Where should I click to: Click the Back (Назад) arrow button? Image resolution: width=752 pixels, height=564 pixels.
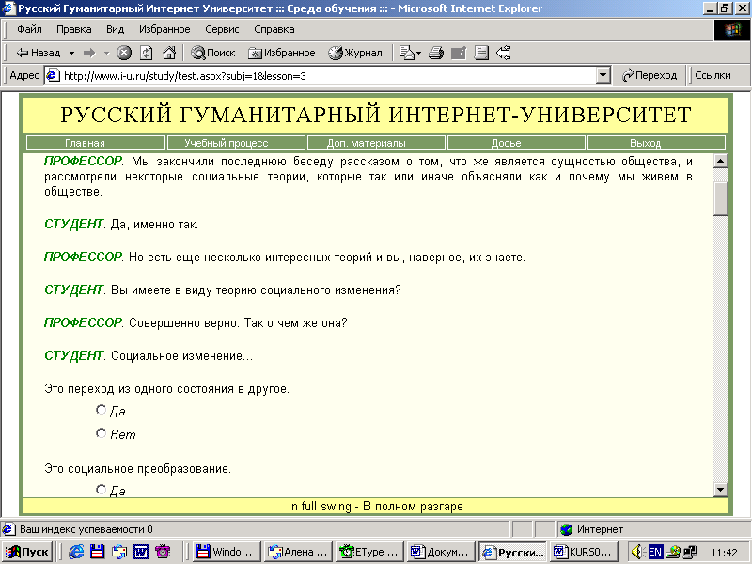click(39, 53)
